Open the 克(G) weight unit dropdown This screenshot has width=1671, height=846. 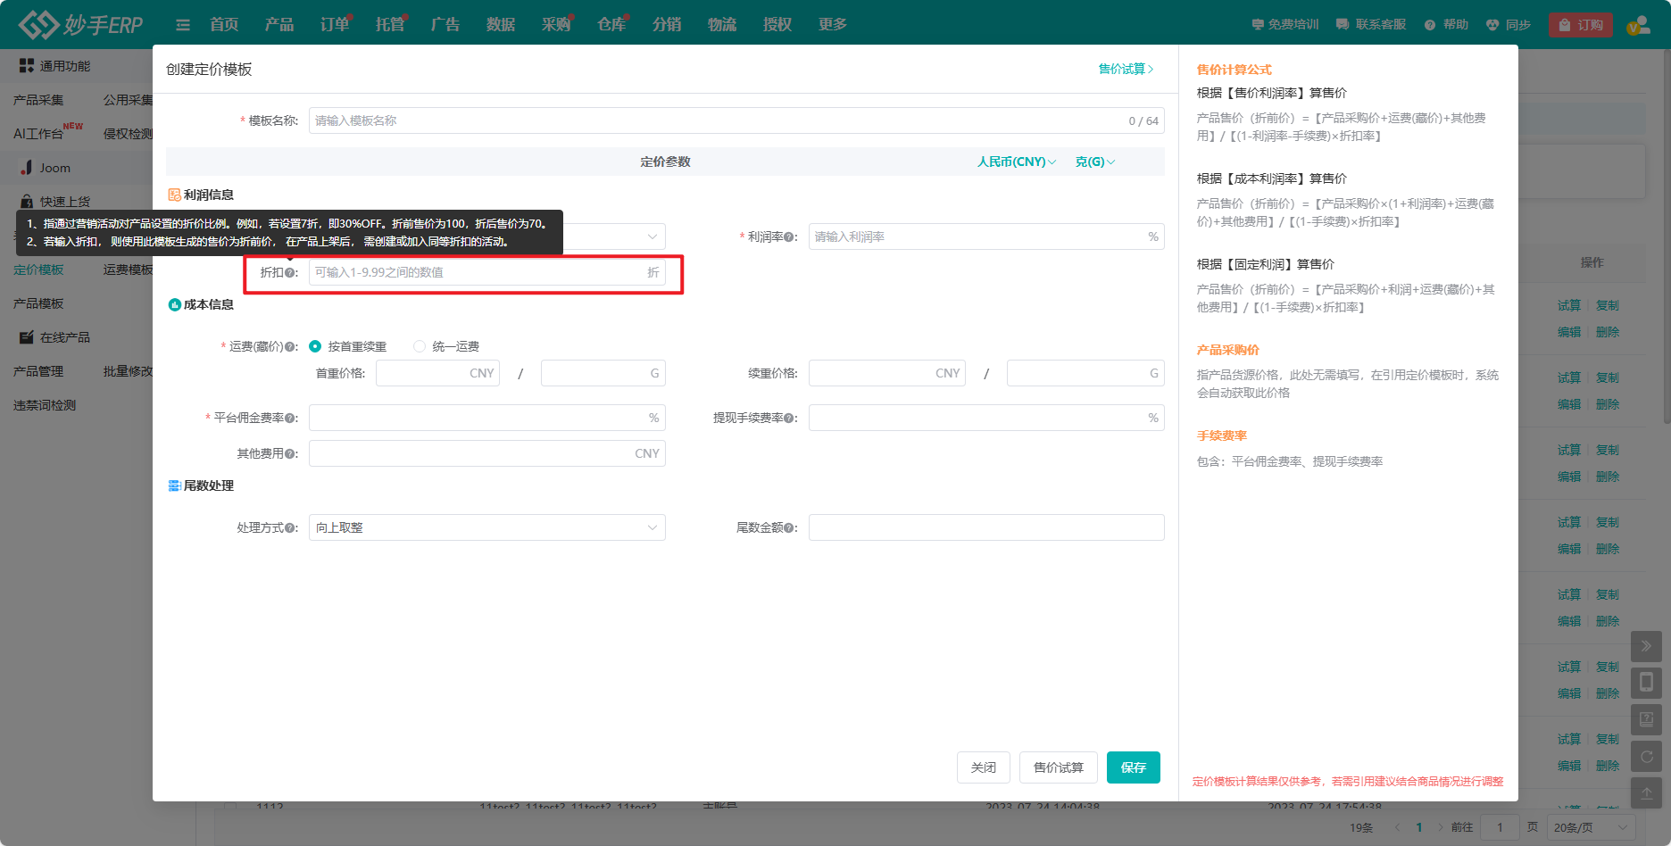pos(1095,162)
